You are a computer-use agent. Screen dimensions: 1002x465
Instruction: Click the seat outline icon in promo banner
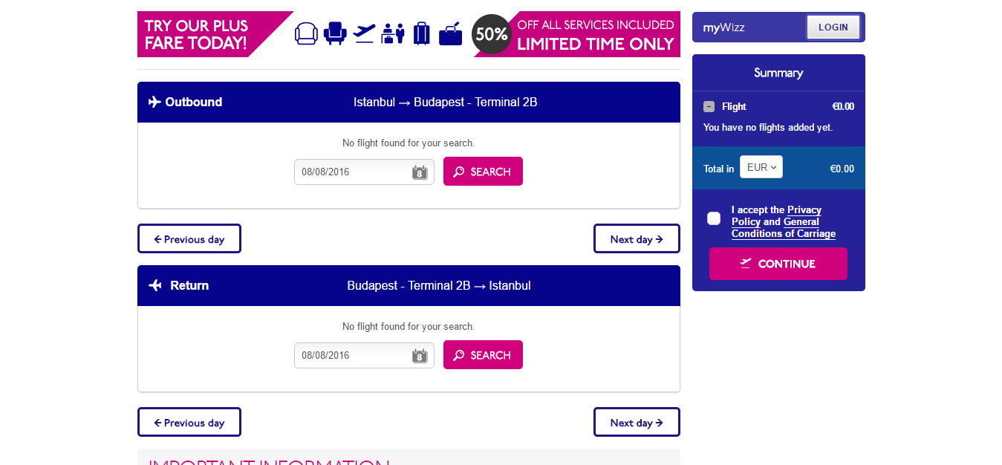click(x=306, y=33)
